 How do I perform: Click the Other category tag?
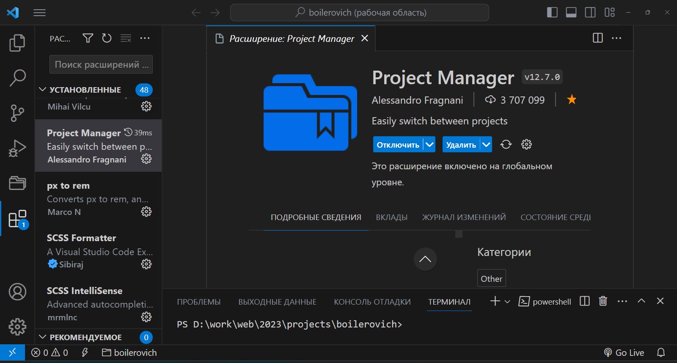point(492,278)
